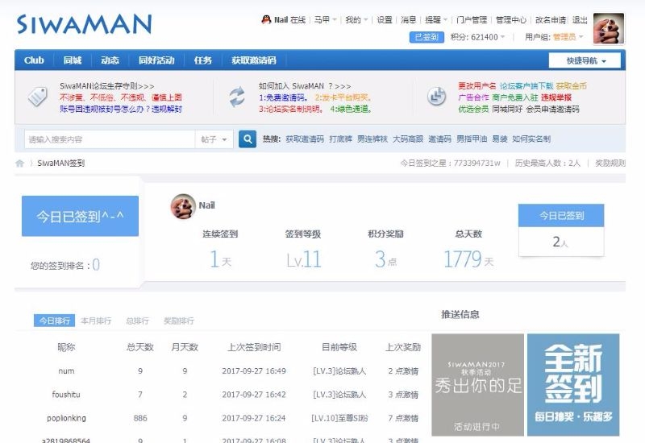
Task: Click the 今日已签到 count box
Action: 561,230
